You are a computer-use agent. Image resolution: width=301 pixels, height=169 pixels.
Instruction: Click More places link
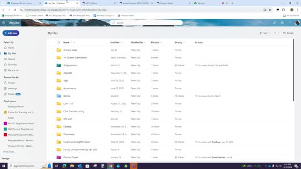9,152
